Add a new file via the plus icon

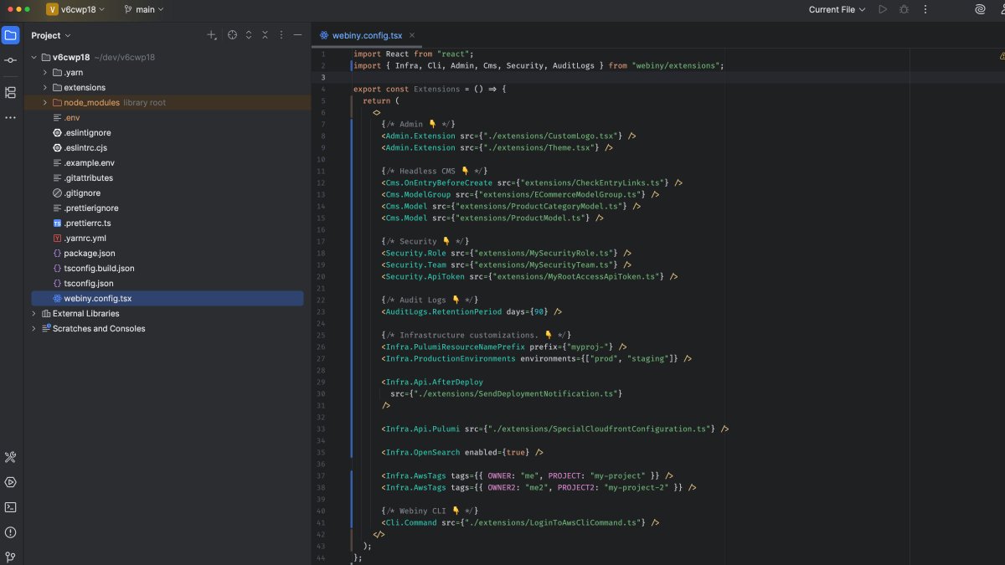pyautogui.click(x=212, y=34)
